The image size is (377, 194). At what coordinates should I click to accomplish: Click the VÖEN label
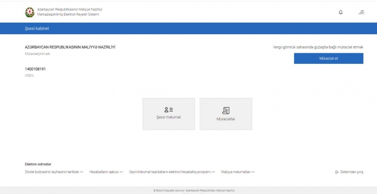point(29,76)
